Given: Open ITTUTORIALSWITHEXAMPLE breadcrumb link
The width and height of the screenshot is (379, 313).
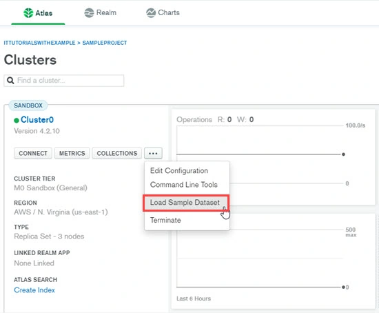Looking at the screenshot, I should 39,43.
